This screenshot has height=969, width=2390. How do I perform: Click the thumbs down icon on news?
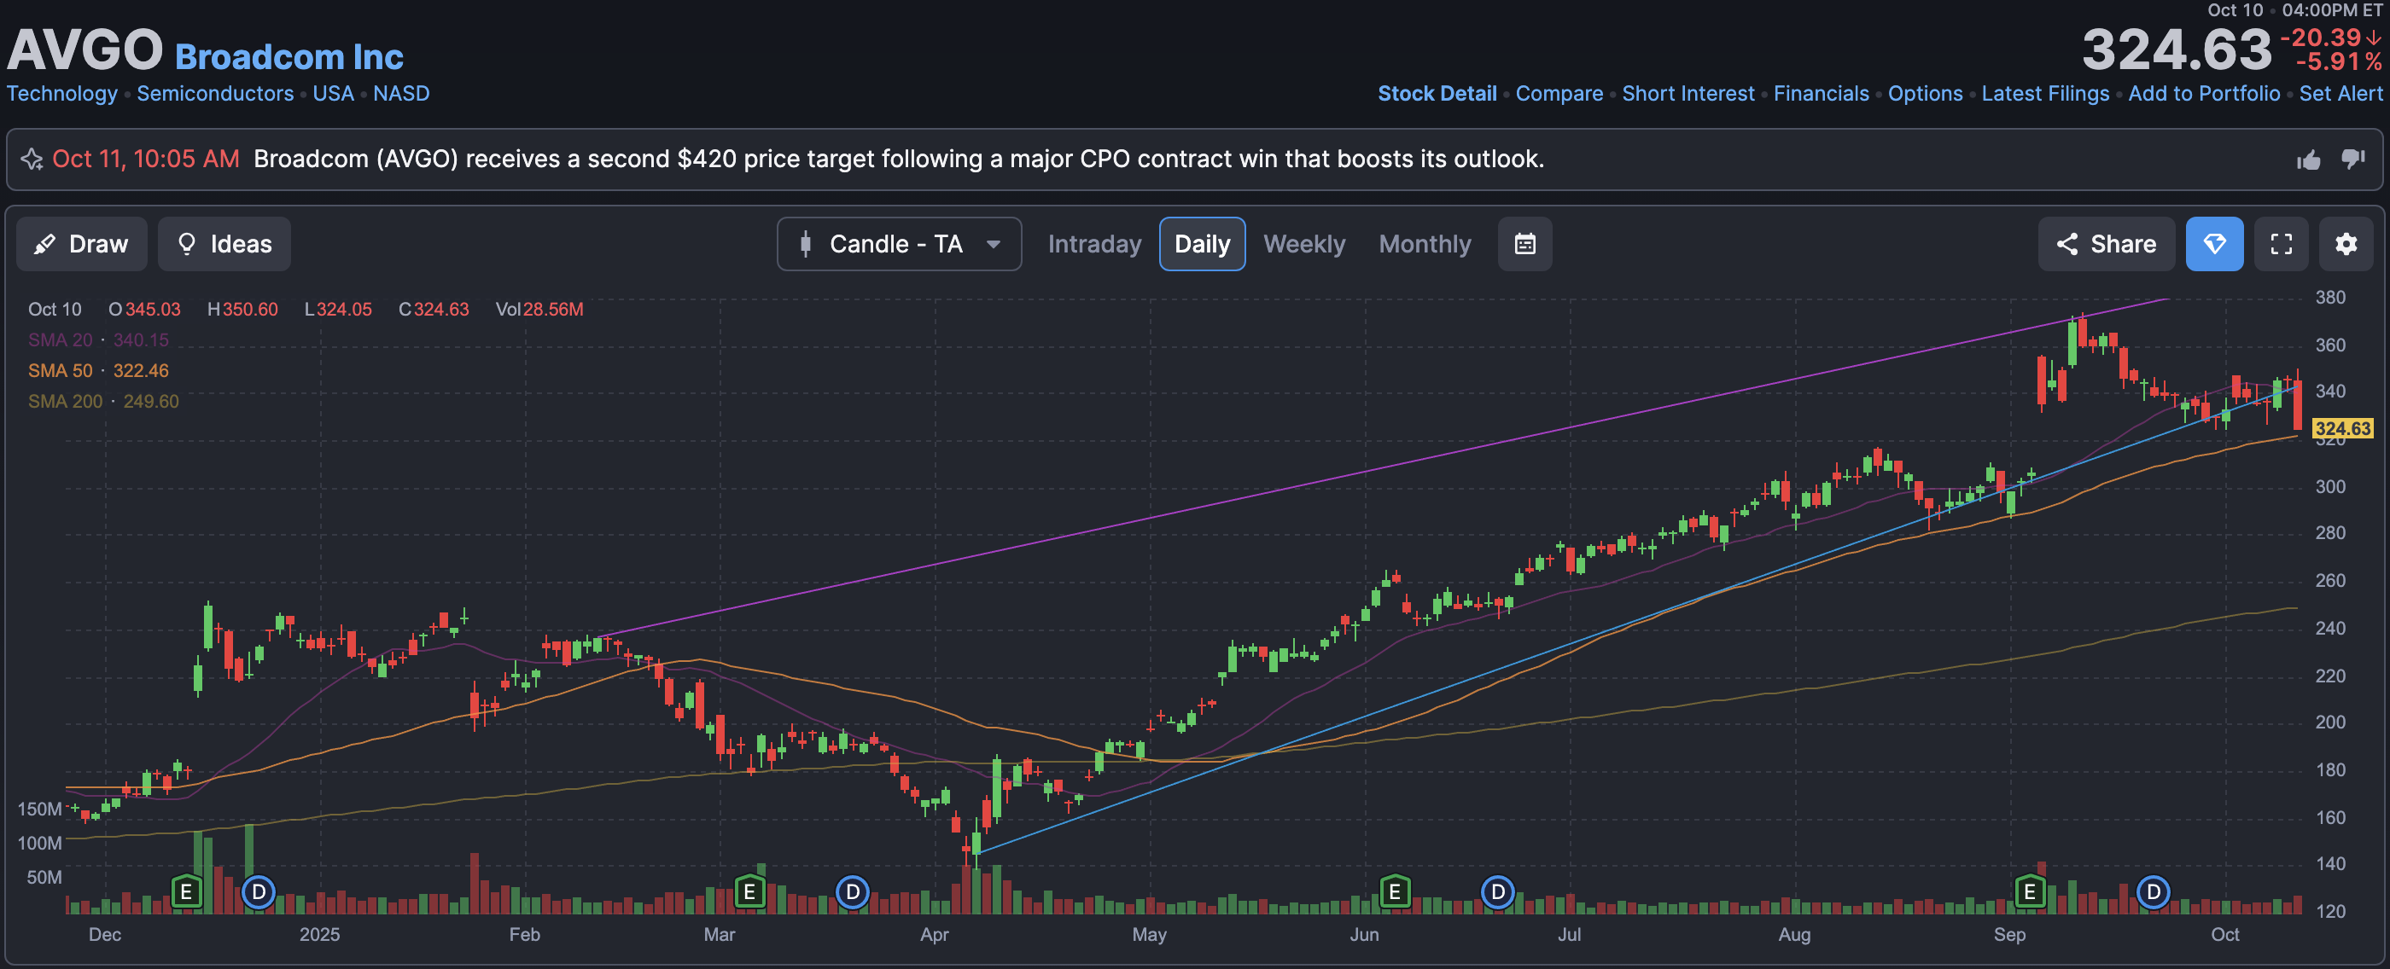(x=2353, y=160)
